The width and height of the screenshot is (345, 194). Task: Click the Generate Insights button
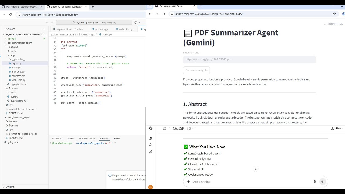[x=196, y=70]
